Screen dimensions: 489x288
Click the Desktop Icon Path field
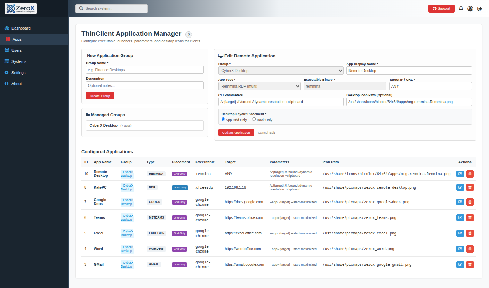click(409, 102)
